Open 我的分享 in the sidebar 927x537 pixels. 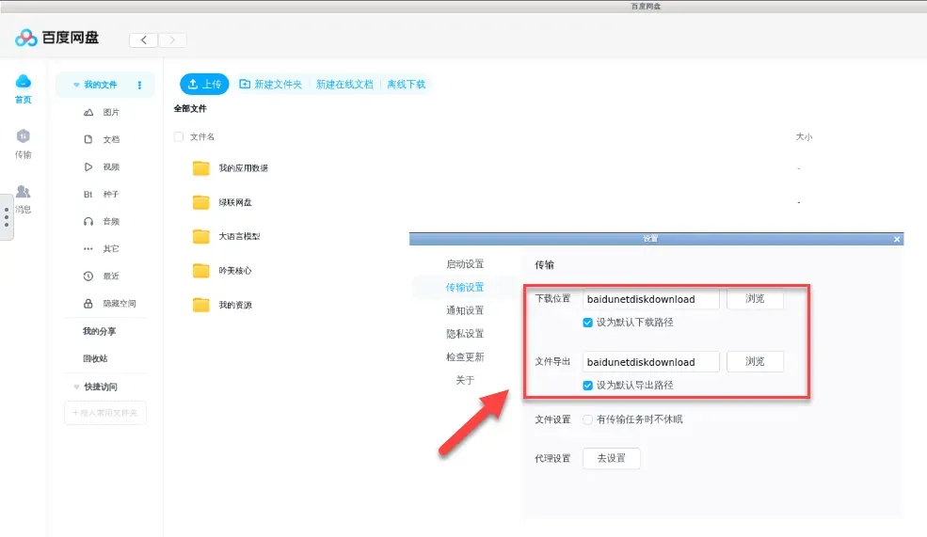[100, 331]
